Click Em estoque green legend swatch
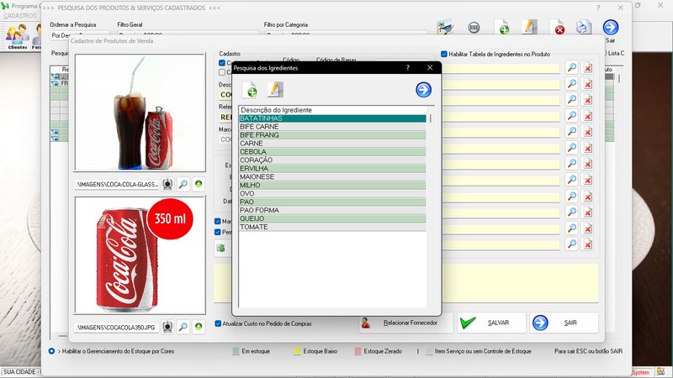Screen dimensions: 673x378 coord(236,351)
